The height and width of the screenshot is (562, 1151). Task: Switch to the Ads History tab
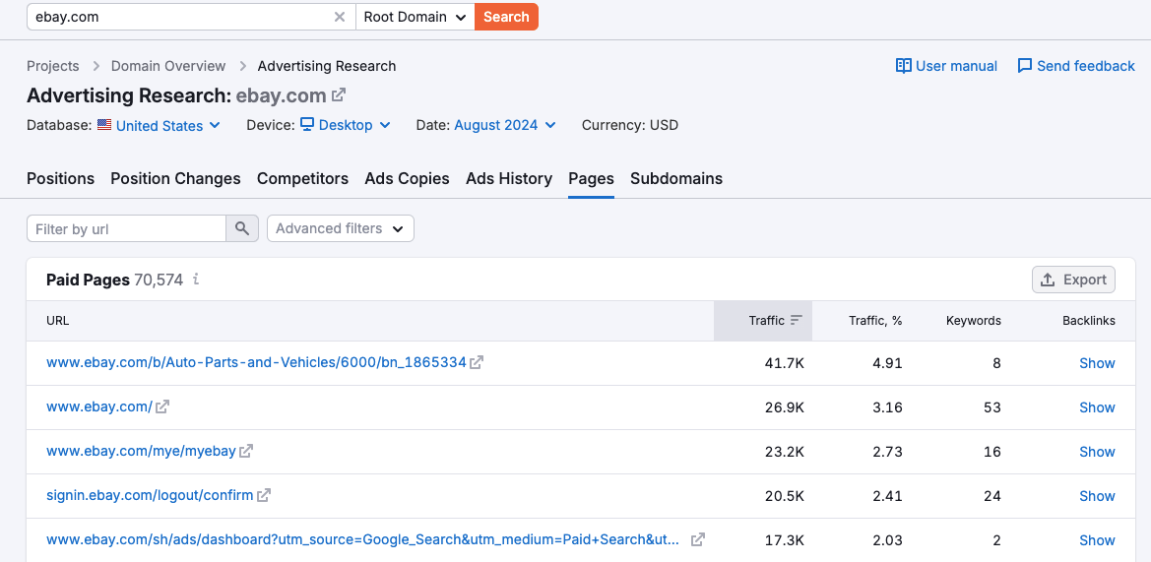[509, 179]
